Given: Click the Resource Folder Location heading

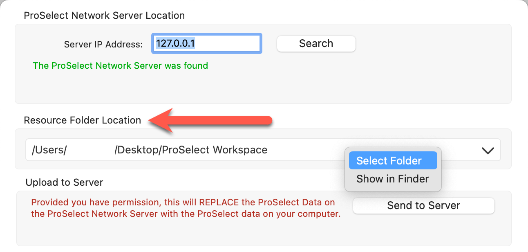Looking at the screenshot, I should click(x=83, y=120).
